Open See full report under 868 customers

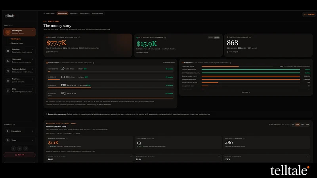(x=233, y=52)
